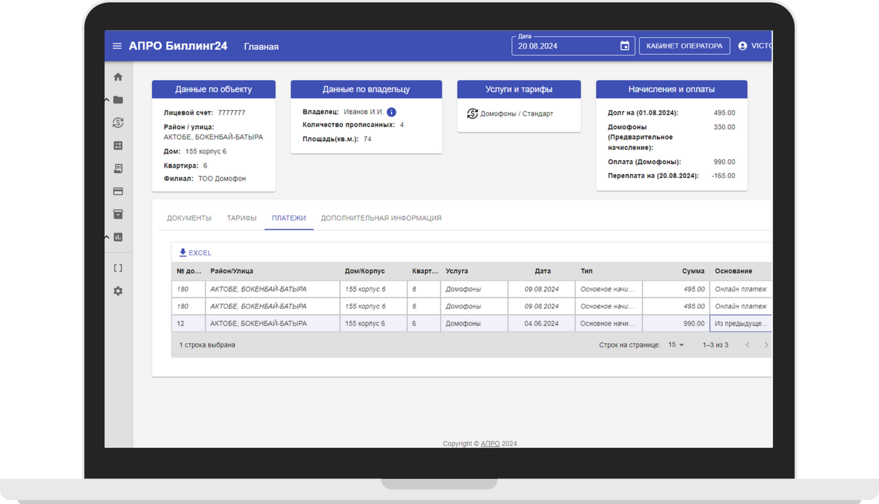Screen dimensions: 879x504
Task: Click the Данные по объекту header
Action: click(213, 89)
